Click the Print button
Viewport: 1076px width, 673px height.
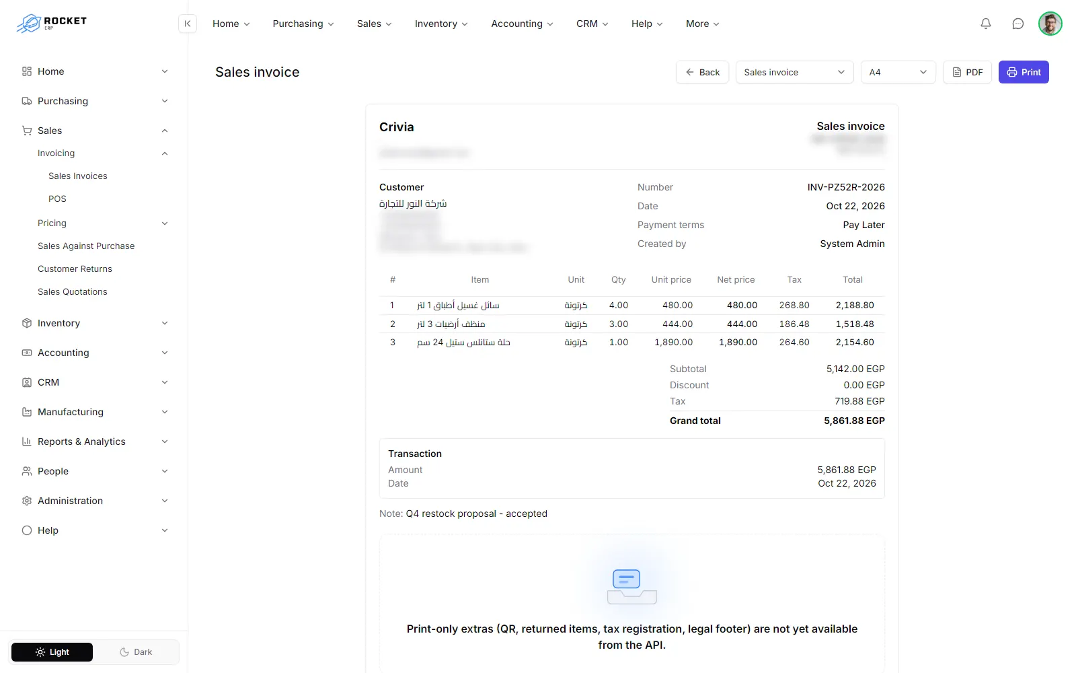[1024, 72]
